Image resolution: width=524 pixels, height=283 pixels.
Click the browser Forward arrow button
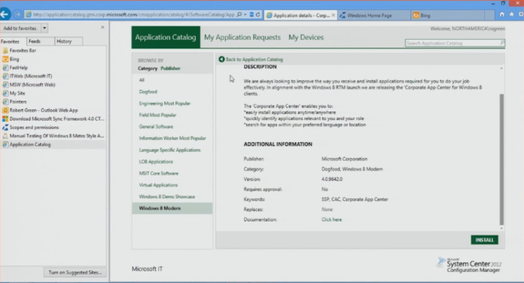(x=18, y=14)
